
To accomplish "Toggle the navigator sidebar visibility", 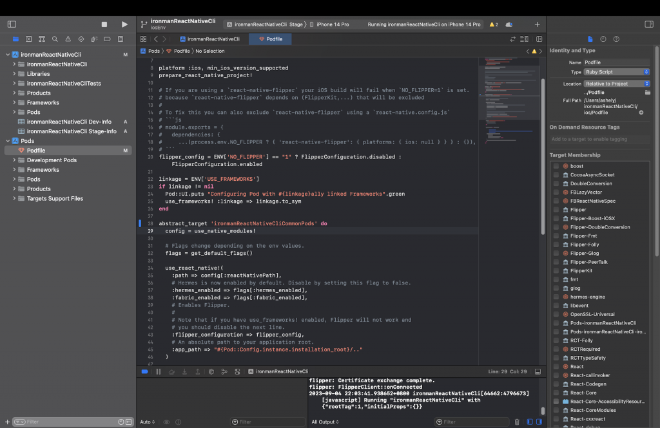I will (12, 24).
